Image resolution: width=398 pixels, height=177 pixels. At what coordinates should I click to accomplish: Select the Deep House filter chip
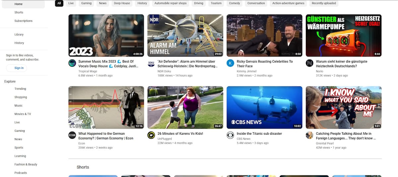(122, 3)
